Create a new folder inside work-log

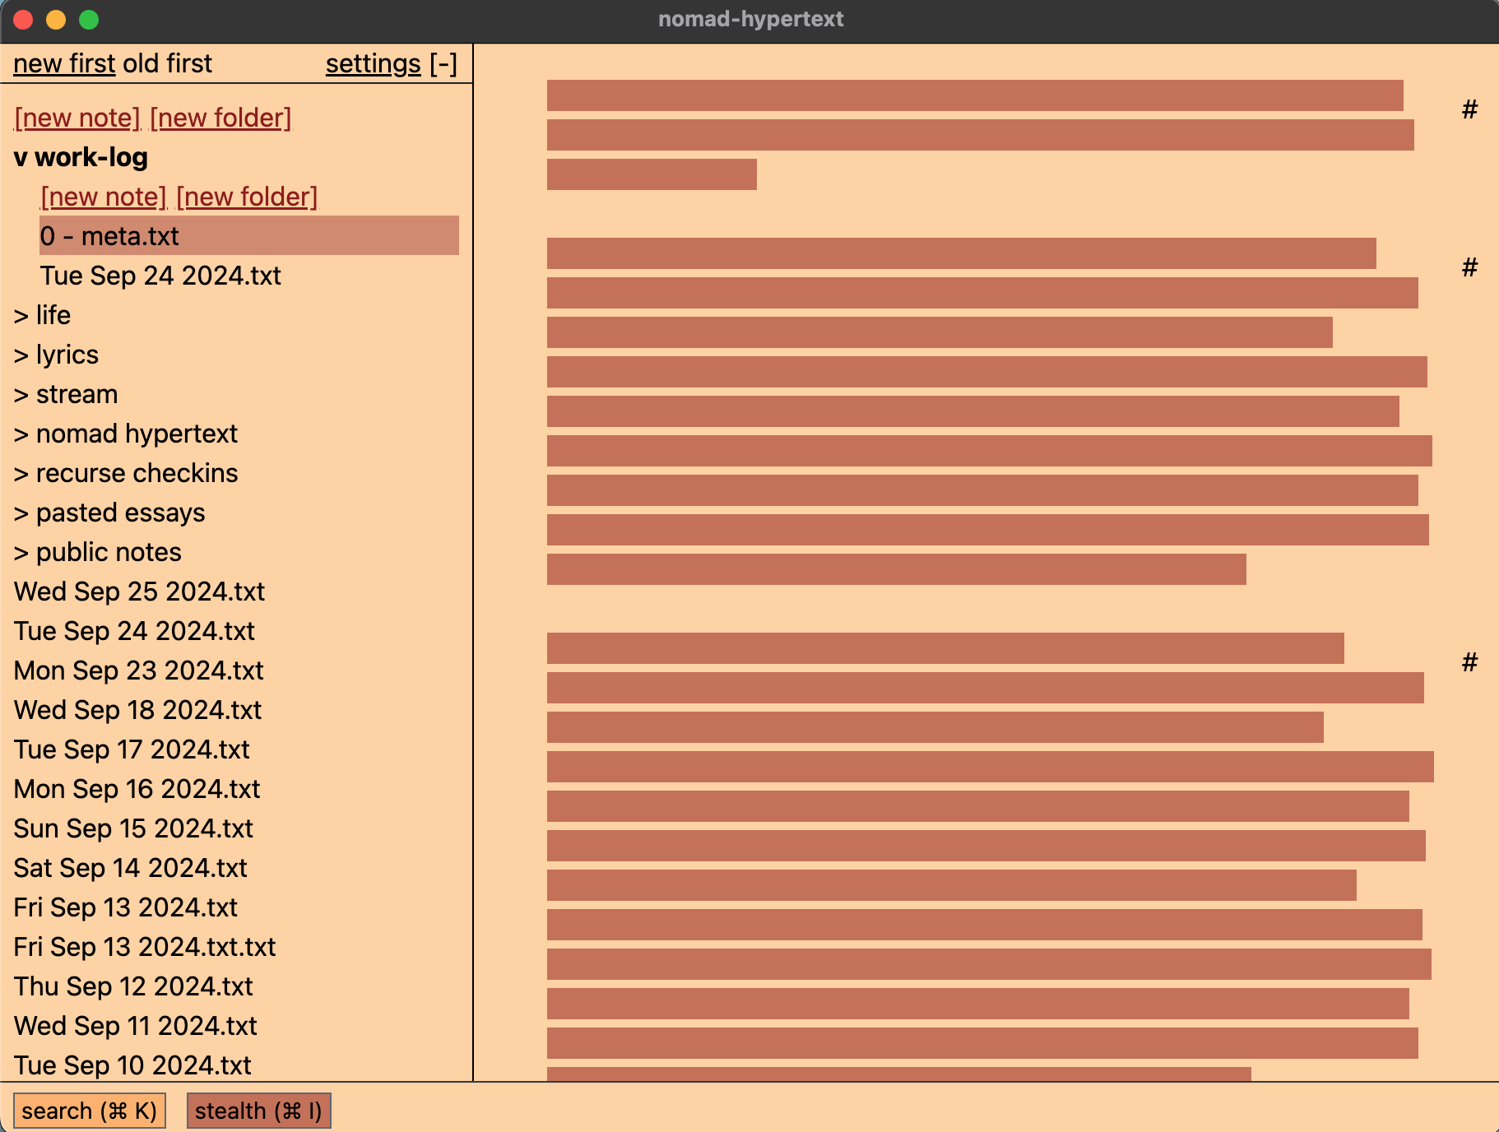pos(247,197)
